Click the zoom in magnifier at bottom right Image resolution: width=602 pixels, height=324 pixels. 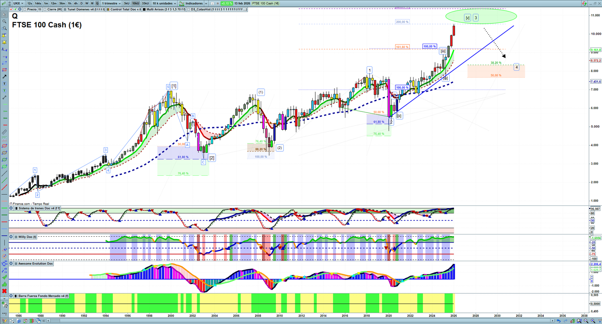(593, 321)
